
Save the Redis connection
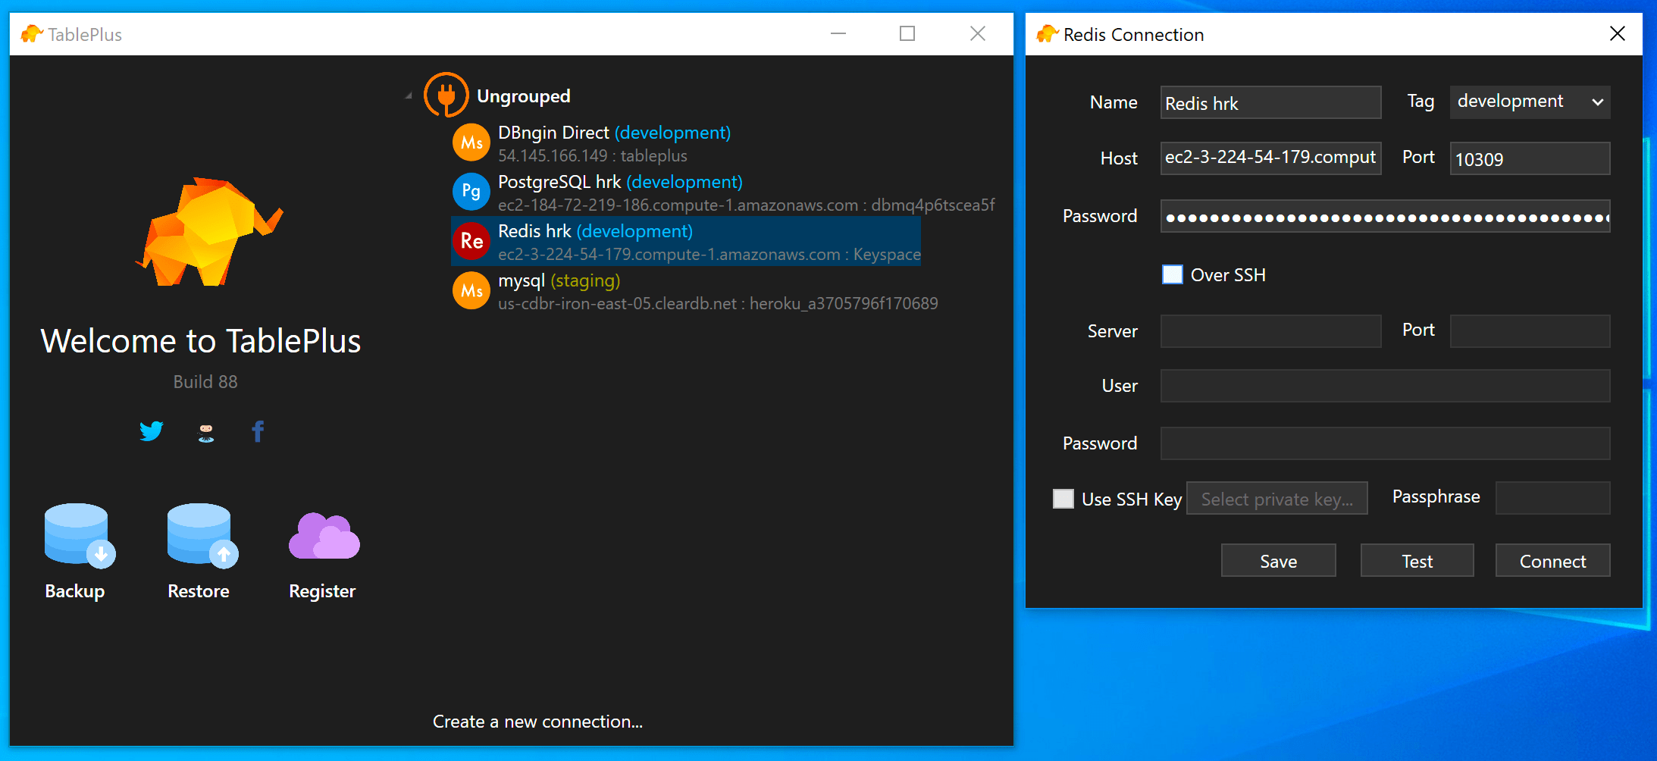[1278, 560]
